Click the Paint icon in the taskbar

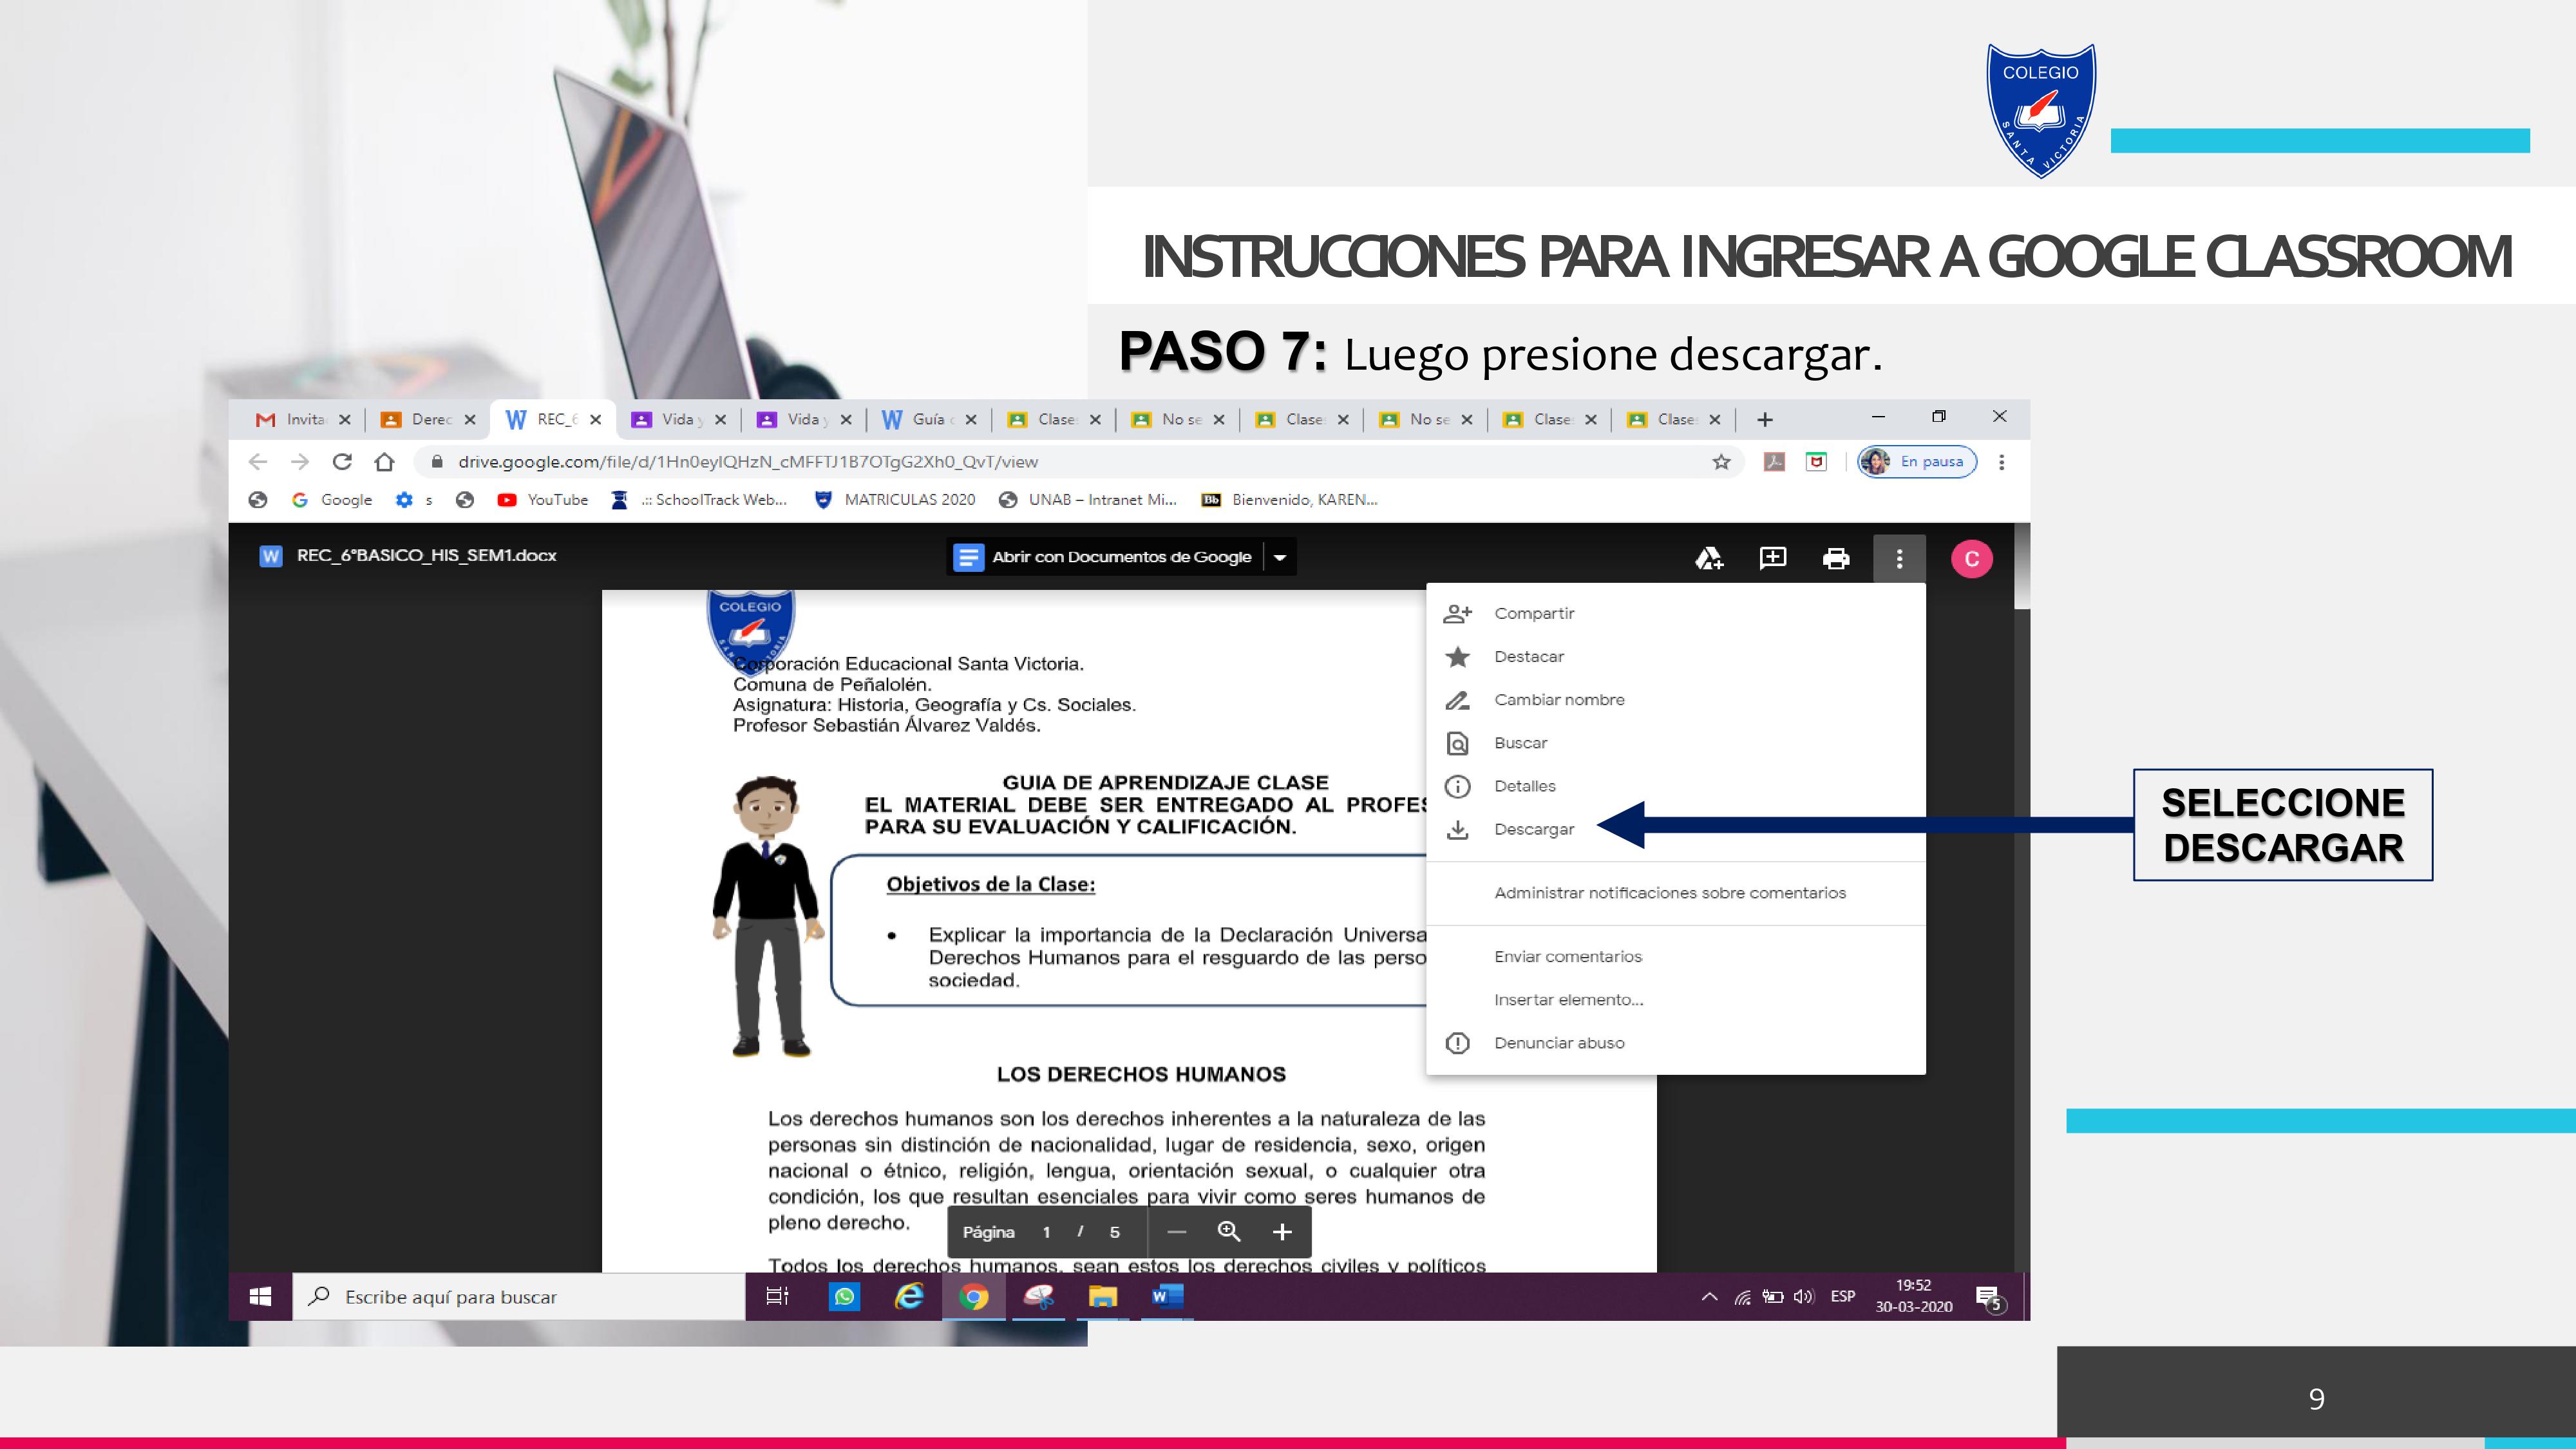pos(1038,1296)
